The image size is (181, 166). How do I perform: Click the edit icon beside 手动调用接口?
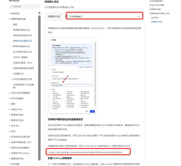[x=67, y=17]
